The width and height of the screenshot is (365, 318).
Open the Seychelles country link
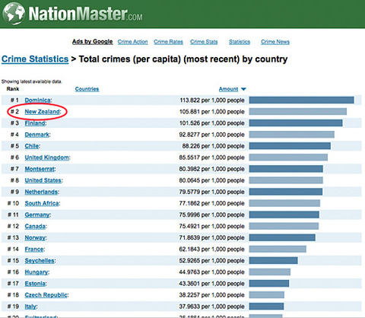(40, 261)
